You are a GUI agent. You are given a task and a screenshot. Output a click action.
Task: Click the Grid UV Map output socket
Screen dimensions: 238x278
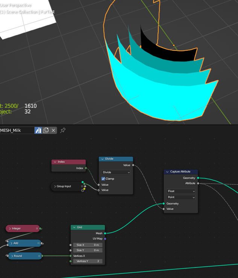click(105, 239)
